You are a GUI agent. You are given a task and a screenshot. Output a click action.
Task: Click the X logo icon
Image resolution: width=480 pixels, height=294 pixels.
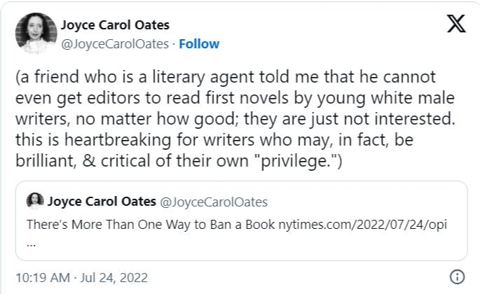point(456,23)
